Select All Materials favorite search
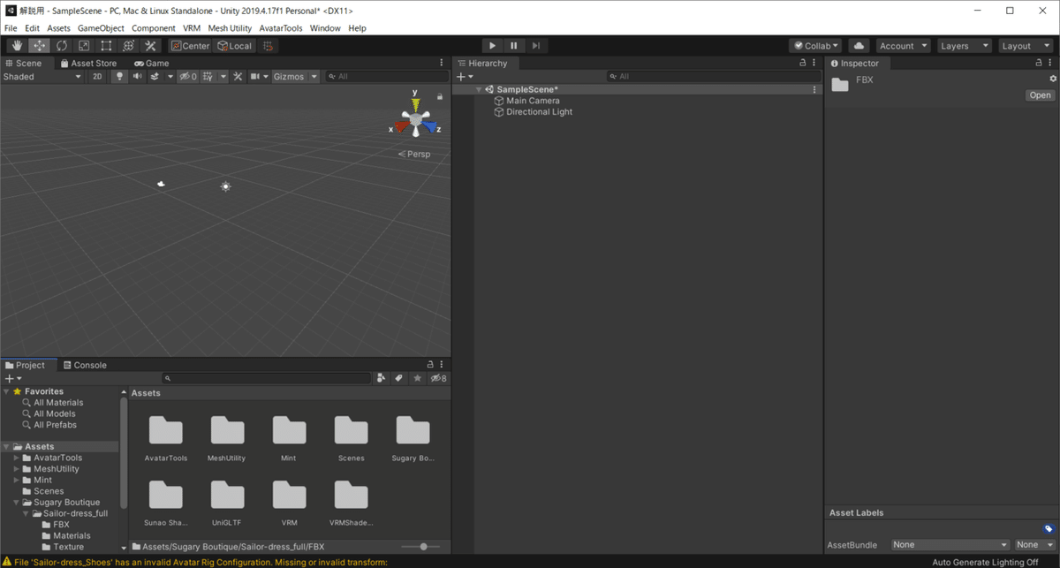This screenshot has width=1060, height=568. (58, 403)
